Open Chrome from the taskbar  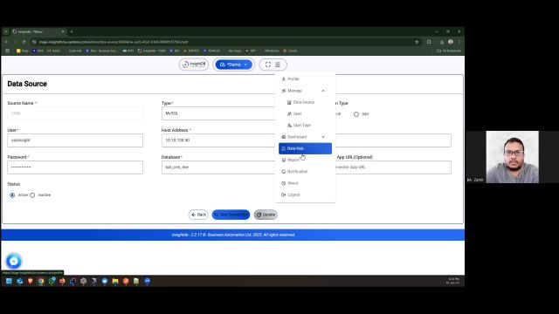click(41, 281)
